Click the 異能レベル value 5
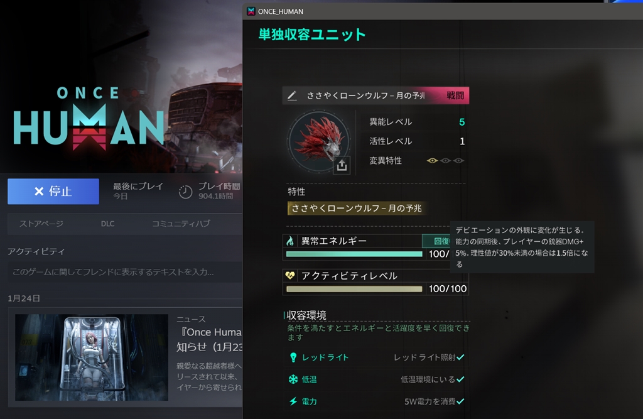Viewport: 643px width, 419px height. tap(462, 122)
